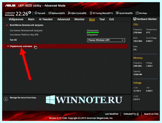Select the Boot tab
162x123 pixels.
(x=92, y=19)
